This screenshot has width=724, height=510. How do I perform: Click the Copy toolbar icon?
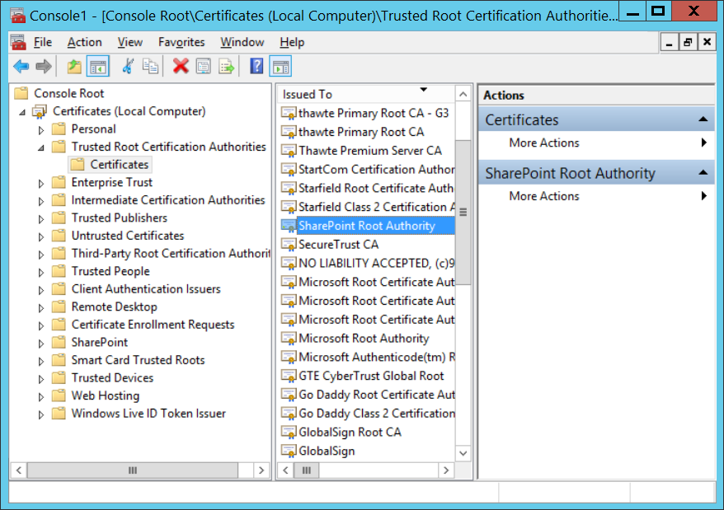pyautogui.click(x=150, y=67)
